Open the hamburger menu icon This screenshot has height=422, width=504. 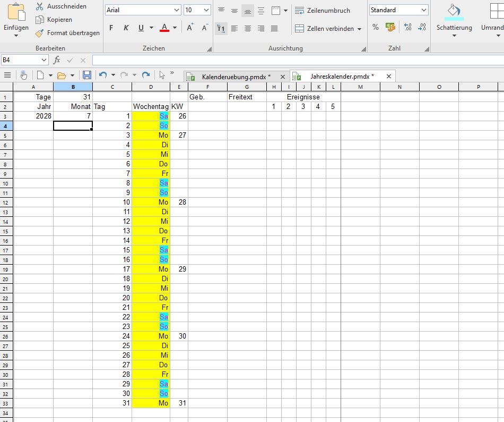pyautogui.click(x=7, y=75)
